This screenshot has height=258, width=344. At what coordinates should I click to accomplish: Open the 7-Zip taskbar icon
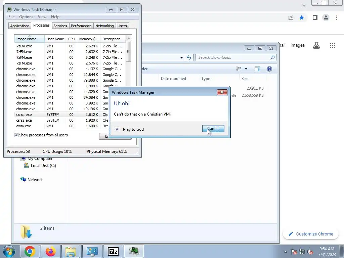(x=113, y=251)
